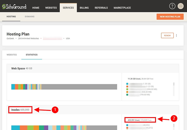Click the SiteGround logo

tap(14, 7)
